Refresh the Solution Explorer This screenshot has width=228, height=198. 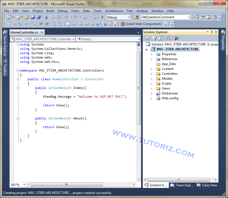[160, 38]
